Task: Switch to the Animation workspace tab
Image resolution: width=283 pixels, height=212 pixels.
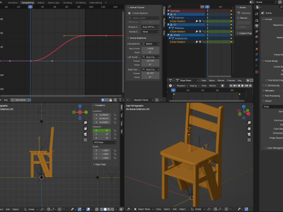Action: click(13, 3)
